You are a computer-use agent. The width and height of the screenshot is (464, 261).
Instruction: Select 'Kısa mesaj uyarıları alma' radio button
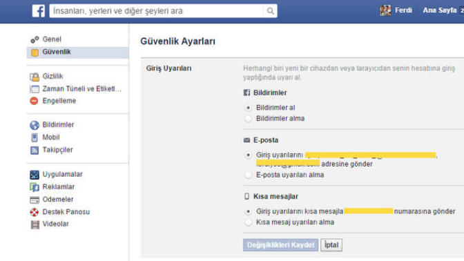[x=249, y=222]
